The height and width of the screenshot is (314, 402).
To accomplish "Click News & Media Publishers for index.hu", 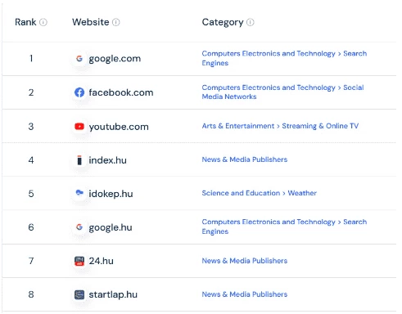I will (x=245, y=159).
